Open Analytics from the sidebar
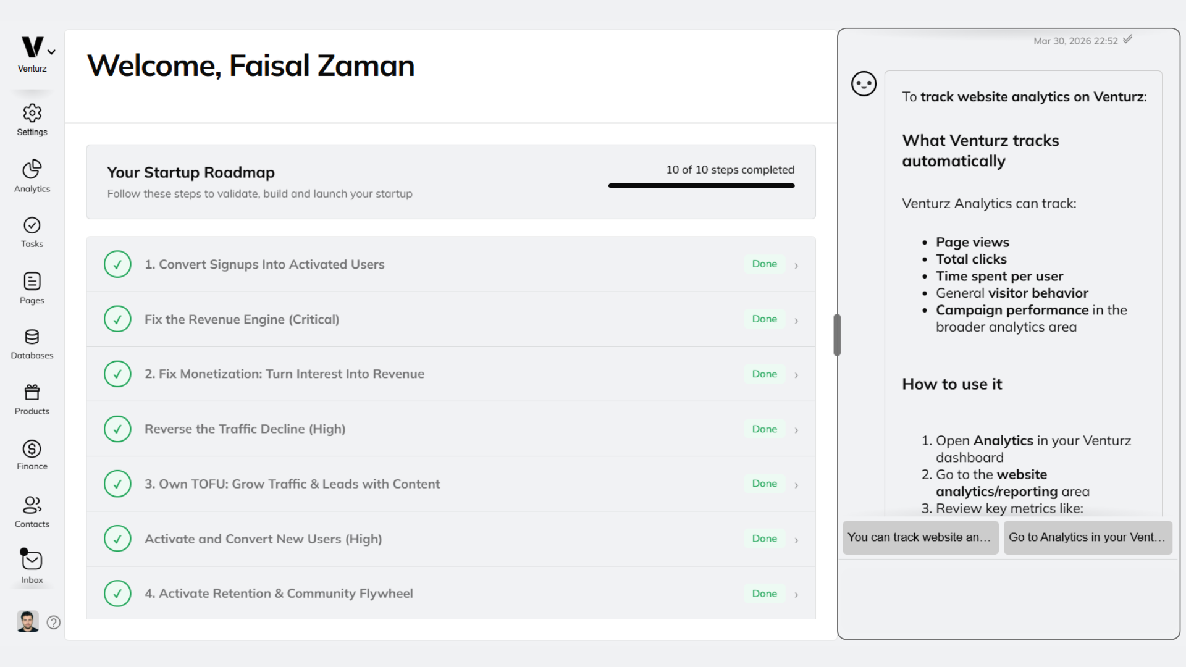This screenshot has height=667, width=1186. pos(32,176)
